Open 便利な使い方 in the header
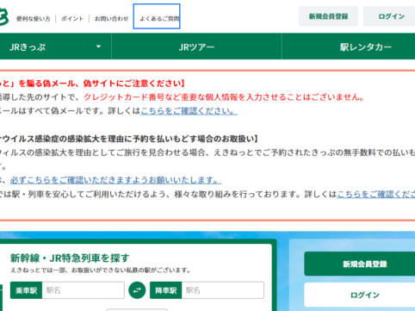This screenshot has height=311, width=415. 33,19
